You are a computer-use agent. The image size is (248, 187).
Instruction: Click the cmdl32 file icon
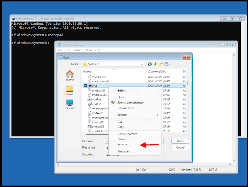pyautogui.click(x=89, y=104)
